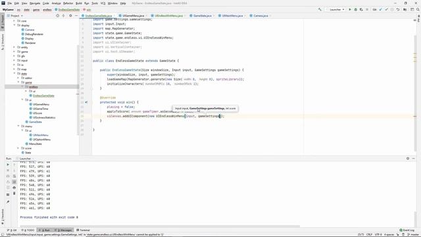Image resolution: width=421 pixels, height=237 pixels.
Task: Open the Launcher run configuration dropdown
Action: pyautogui.click(x=335, y=9)
